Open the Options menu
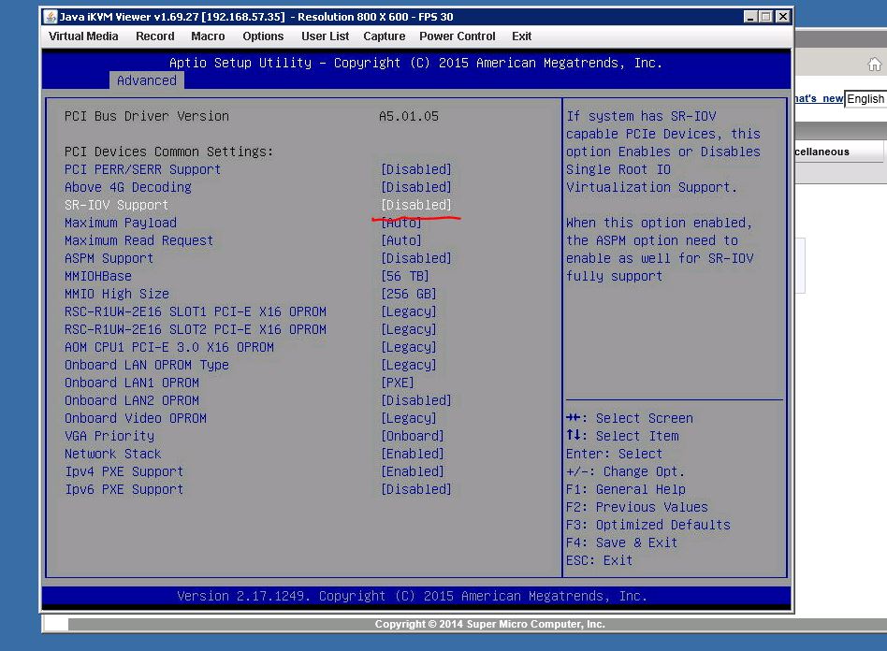Screen dimensions: 887x651 pyautogui.click(x=263, y=36)
